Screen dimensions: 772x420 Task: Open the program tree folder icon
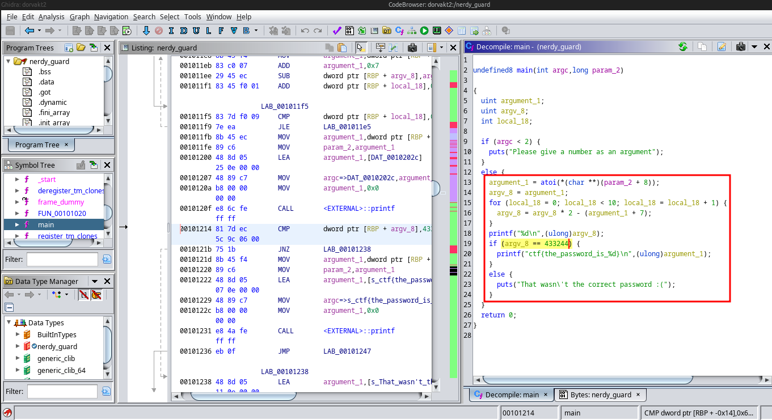click(81, 48)
